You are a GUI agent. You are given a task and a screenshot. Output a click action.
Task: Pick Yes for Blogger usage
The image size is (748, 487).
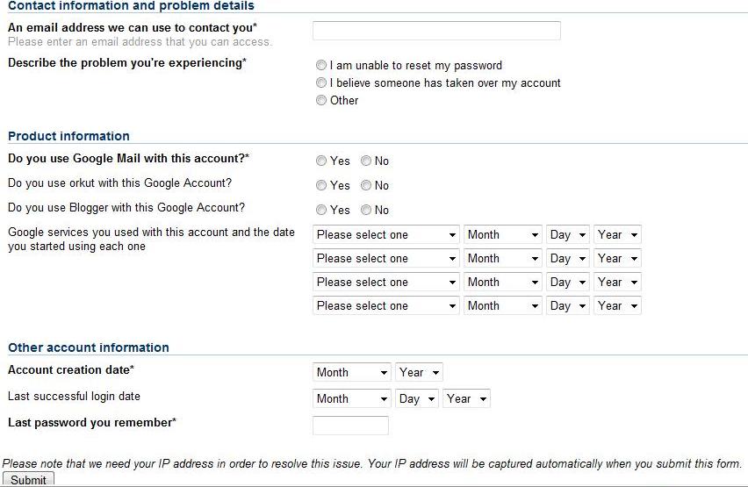pos(321,211)
